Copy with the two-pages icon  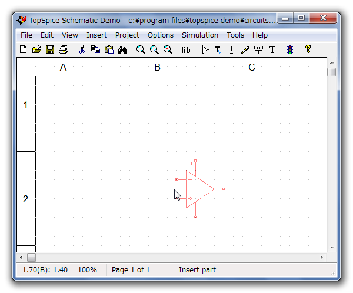click(x=95, y=49)
